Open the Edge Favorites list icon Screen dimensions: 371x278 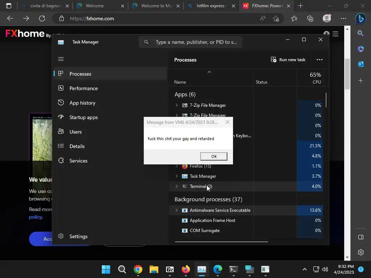(294, 18)
